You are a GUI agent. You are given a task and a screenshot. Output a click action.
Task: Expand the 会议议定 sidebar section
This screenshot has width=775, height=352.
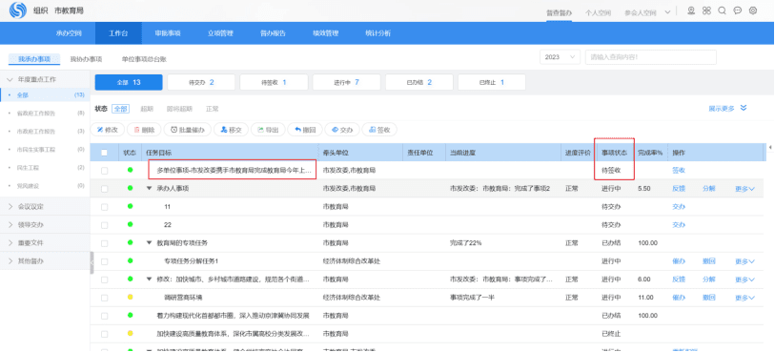tap(10, 206)
